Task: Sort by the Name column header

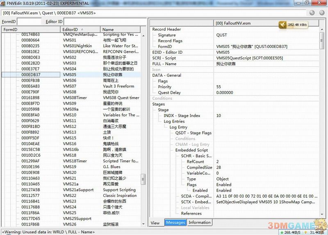Action: 120,30
